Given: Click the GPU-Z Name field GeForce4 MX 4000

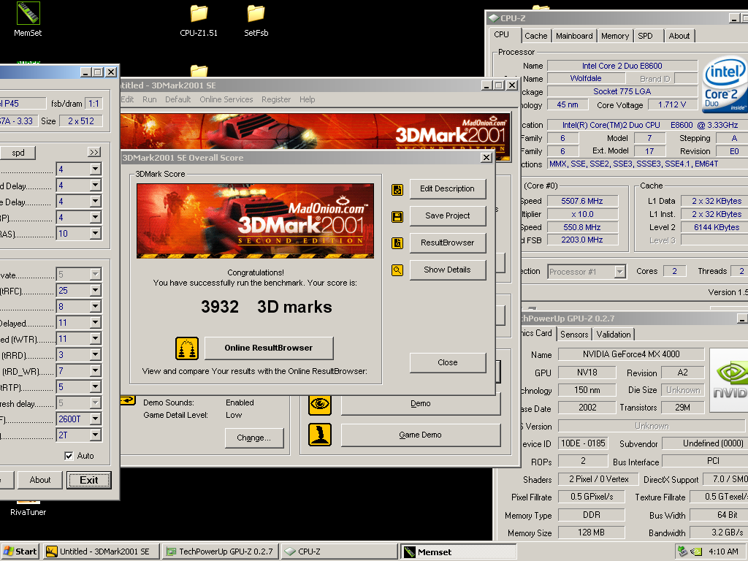Looking at the screenshot, I should [630, 354].
